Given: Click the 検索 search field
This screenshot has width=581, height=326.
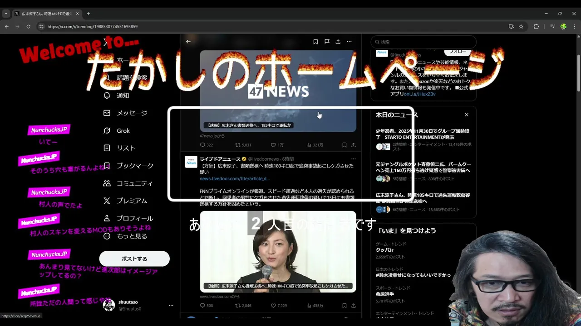Looking at the screenshot, I should [x=423, y=42].
